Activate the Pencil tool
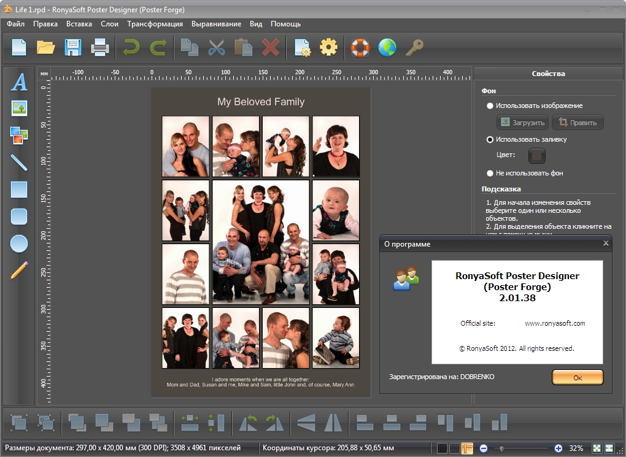 (20, 270)
